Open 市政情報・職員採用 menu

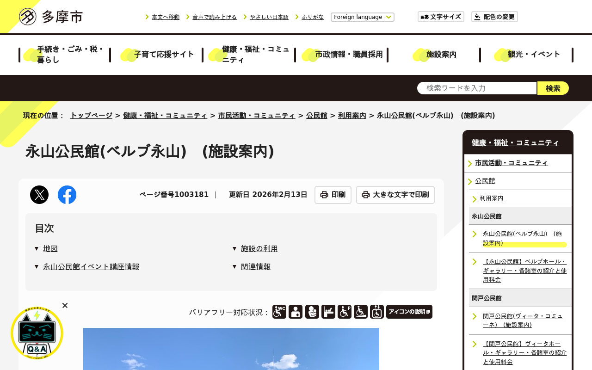[x=342, y=55]
